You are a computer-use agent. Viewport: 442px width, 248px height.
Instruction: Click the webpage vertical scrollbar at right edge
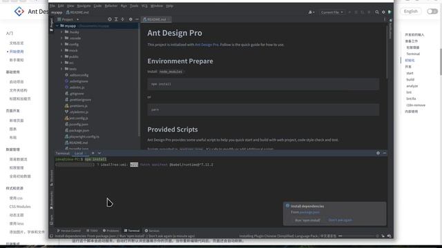coord(441,62)
